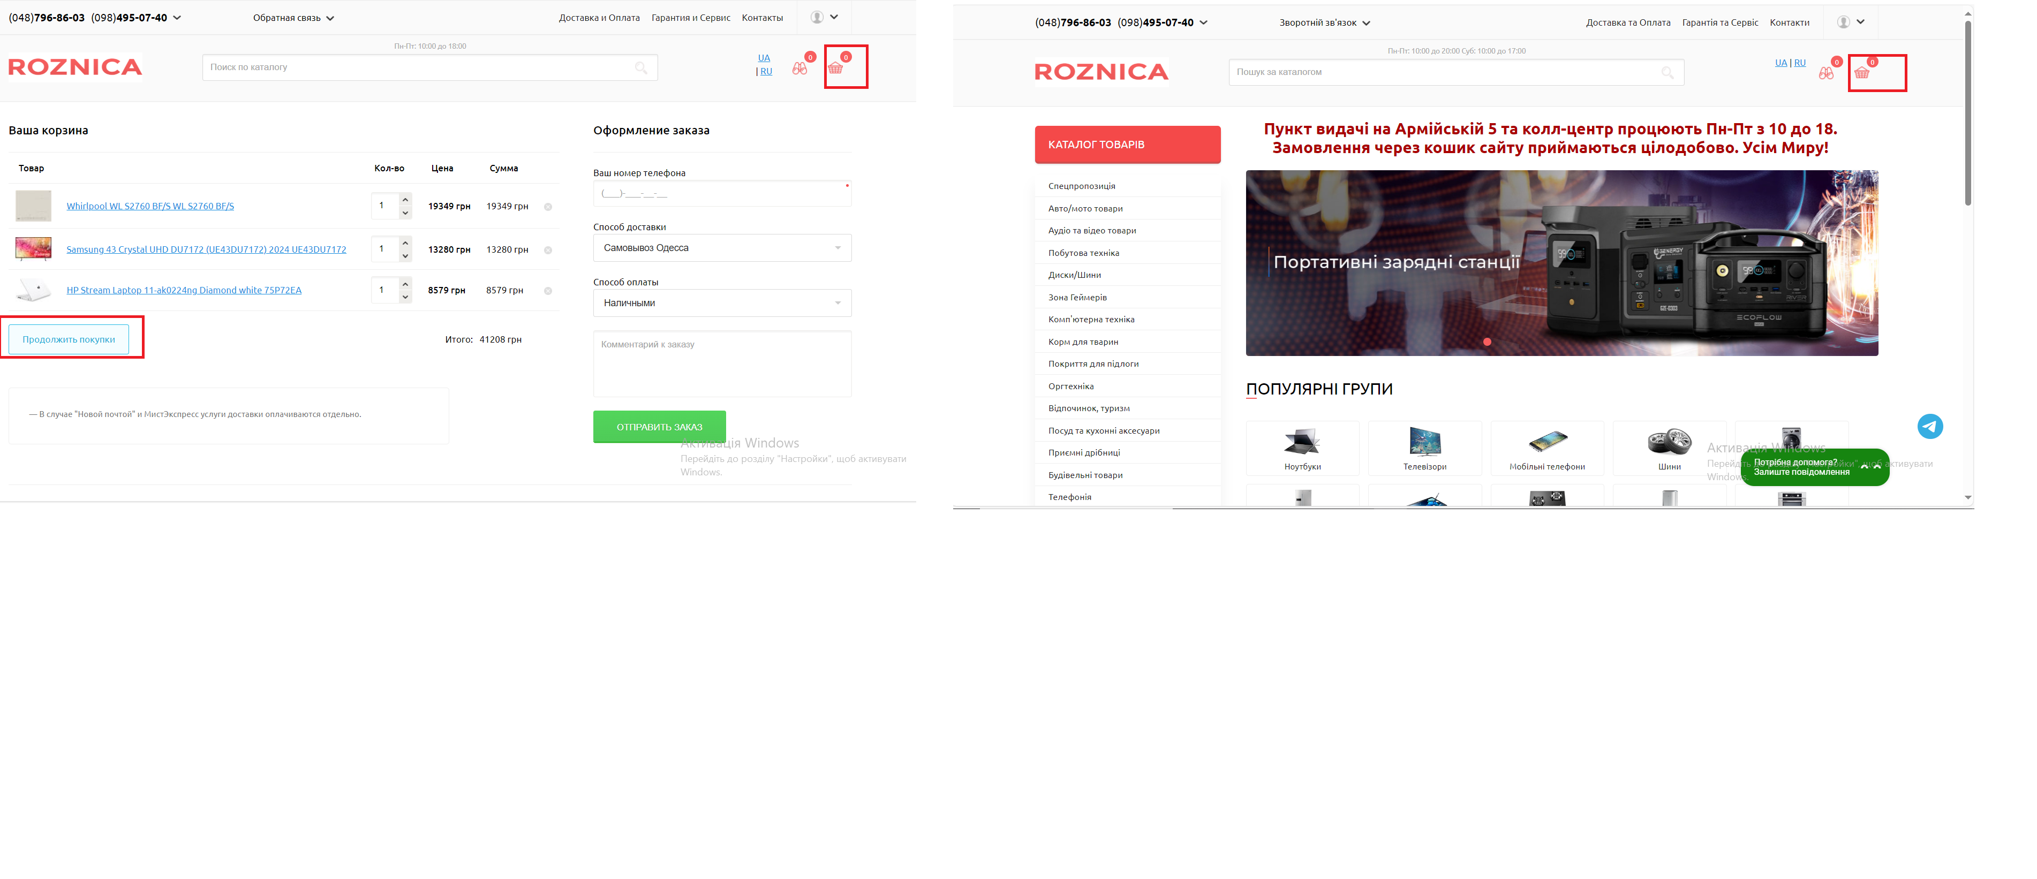The height and width of the screenshot is (879, 2037).
Task: Open cart basket icon in right window
Action: click(x=1862, y=73)
